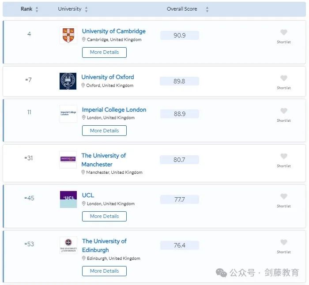Sort table by Rank column arrows
This screenshot has height=285, width=309.
coord(37,9)
